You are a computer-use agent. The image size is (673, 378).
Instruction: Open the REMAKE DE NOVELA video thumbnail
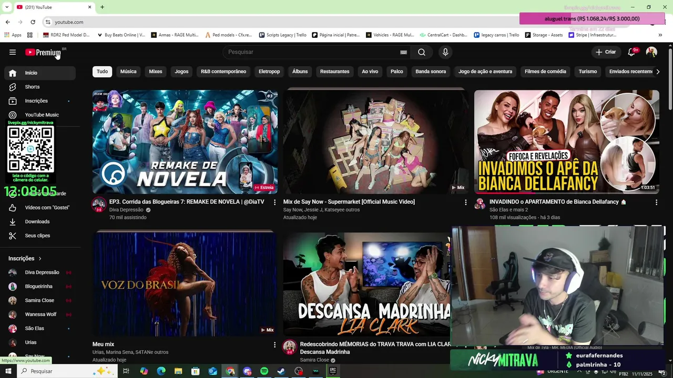(185, 142)
